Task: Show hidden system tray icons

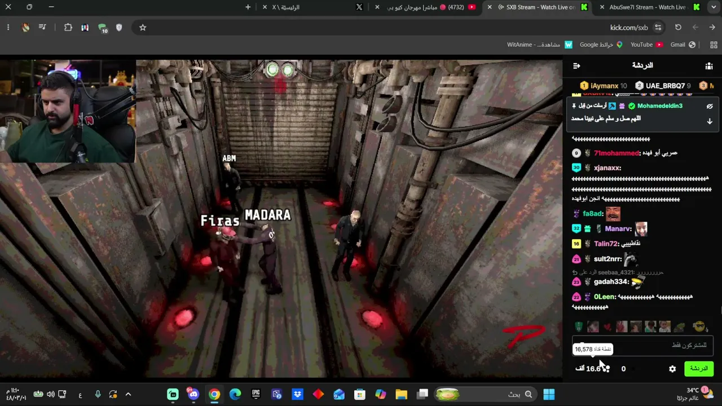Action: point(128,394)
